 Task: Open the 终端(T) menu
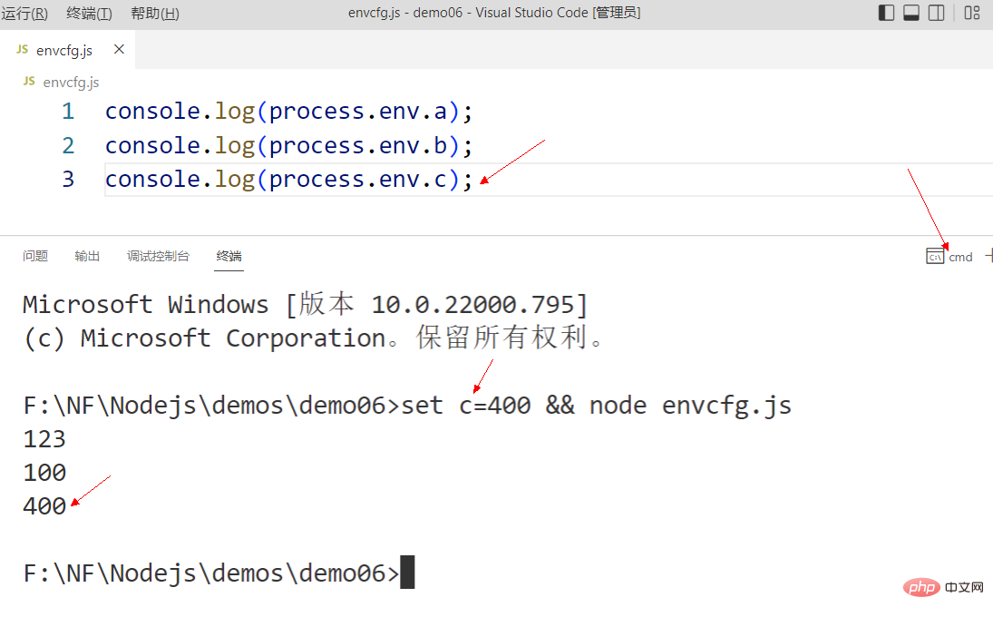pos(89,13)
